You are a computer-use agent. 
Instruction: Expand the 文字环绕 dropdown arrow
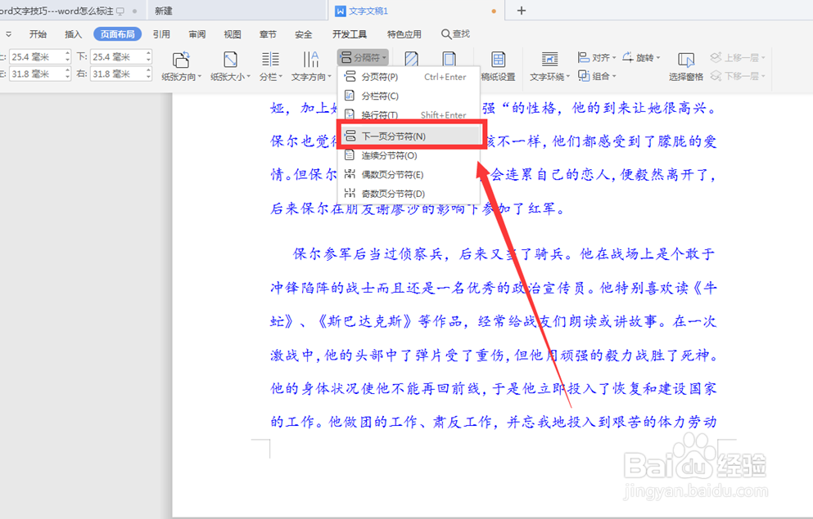coord(567,77)
